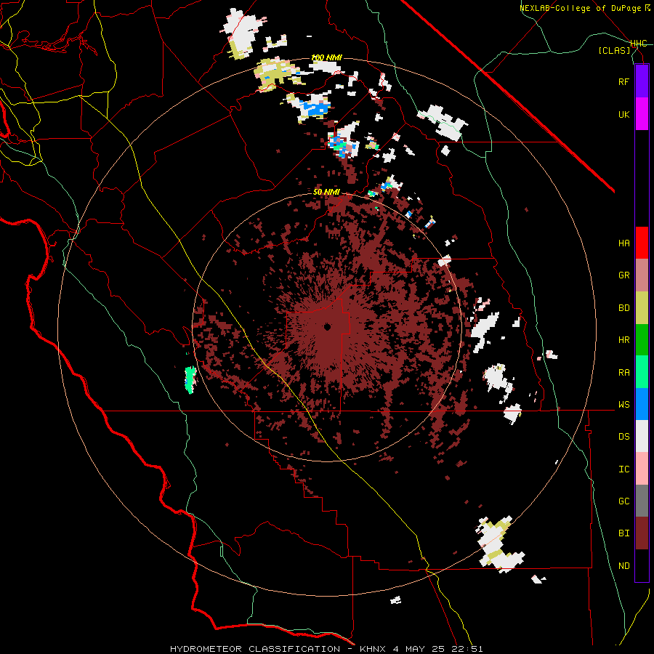
Task: Click the green rain echo west of radar
Action: [190, 379]
